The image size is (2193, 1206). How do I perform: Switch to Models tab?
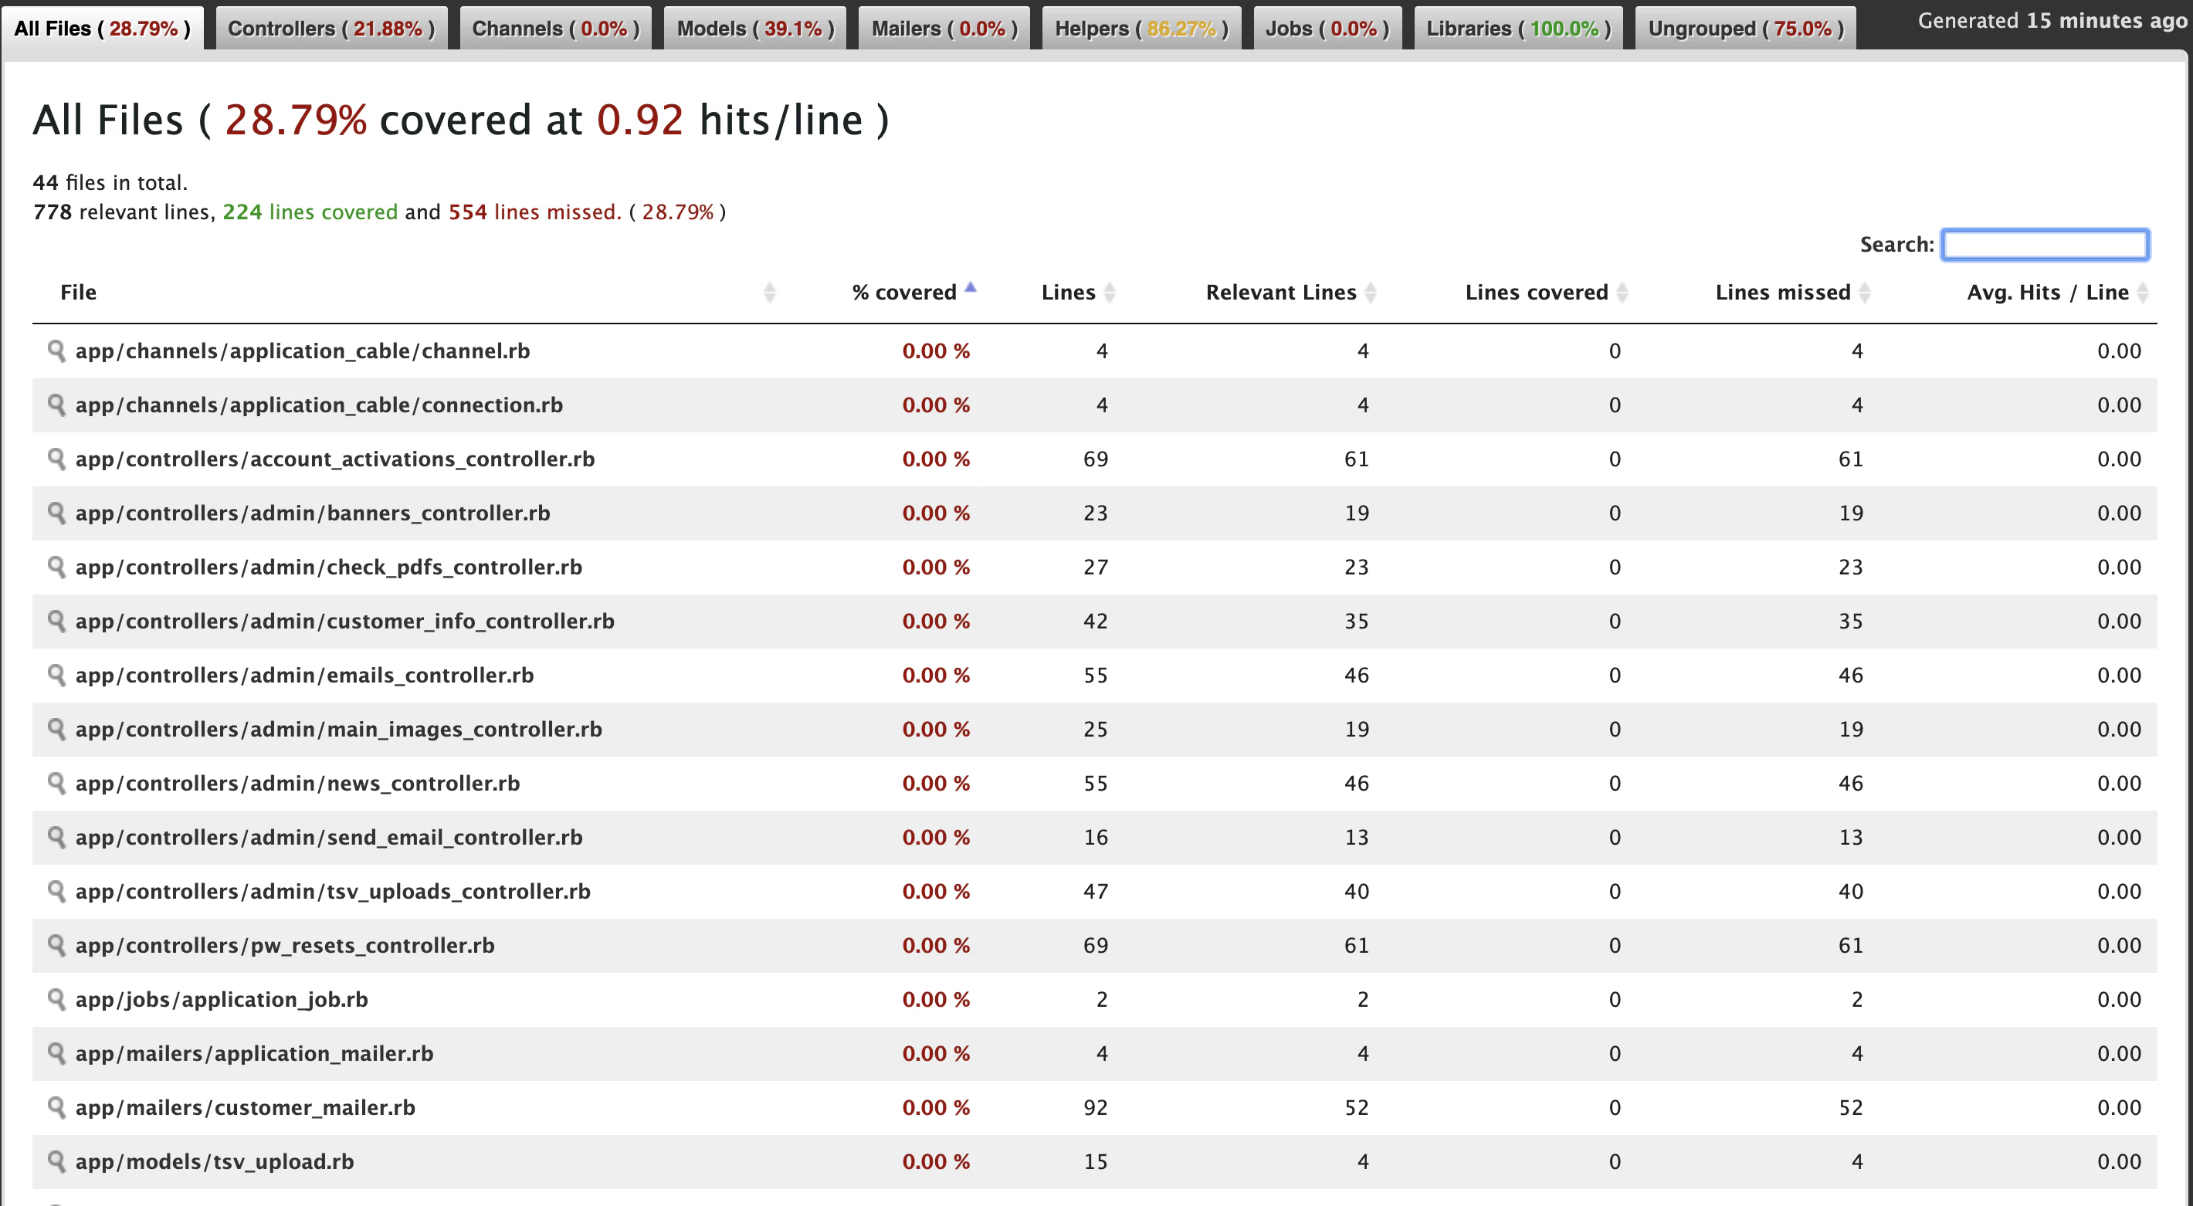coord(755,28)
